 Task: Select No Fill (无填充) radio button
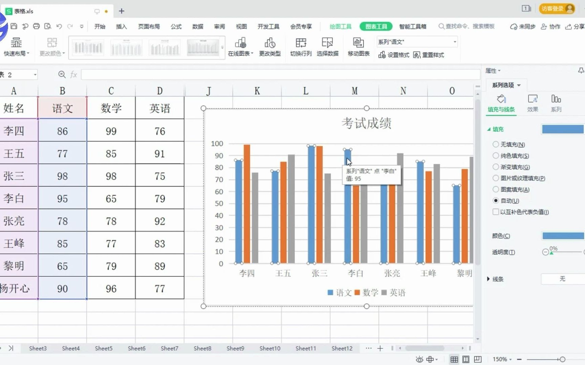[x=496, y=144]
